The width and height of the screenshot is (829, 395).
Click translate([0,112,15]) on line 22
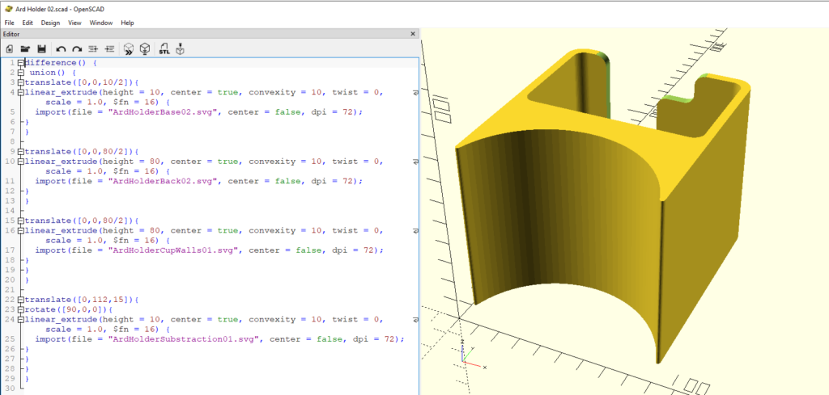[79, 300]
